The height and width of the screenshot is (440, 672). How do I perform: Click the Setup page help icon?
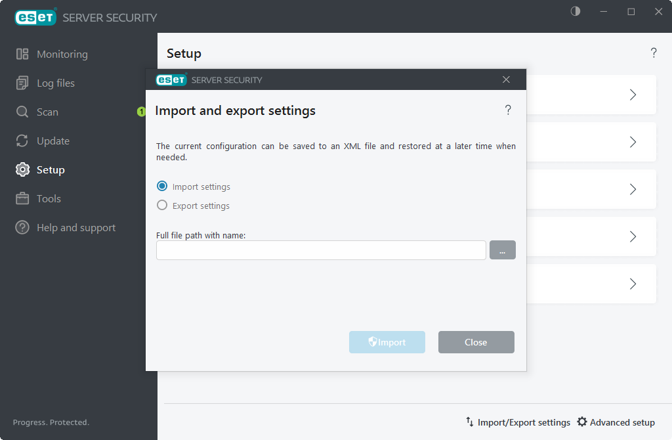point(654,53)
